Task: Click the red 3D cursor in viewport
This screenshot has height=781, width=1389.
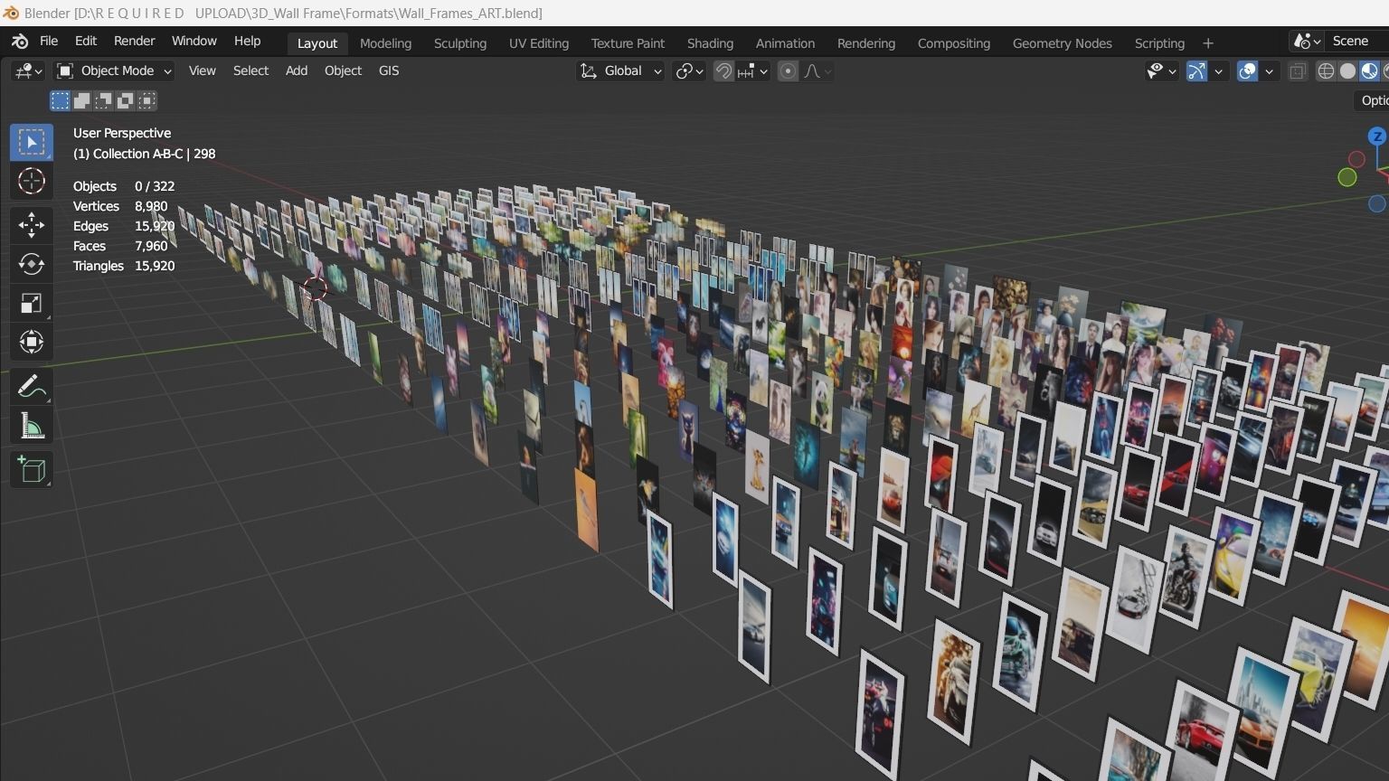Action: [315, 288]
